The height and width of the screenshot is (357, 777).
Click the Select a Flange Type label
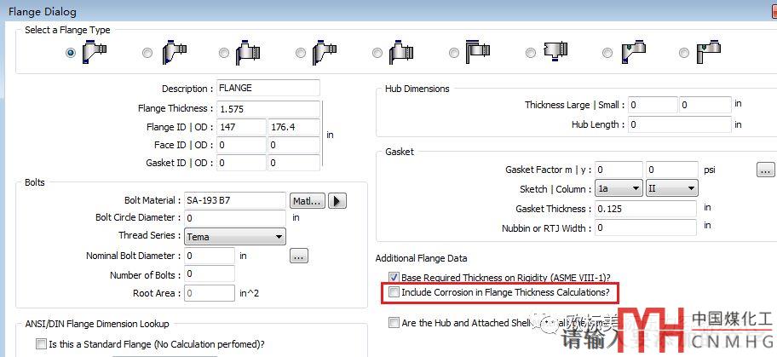click(67, 30)
